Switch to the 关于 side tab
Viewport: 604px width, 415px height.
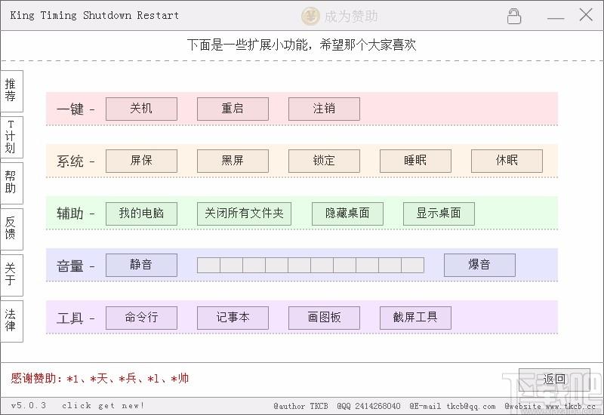coord(11,275)
